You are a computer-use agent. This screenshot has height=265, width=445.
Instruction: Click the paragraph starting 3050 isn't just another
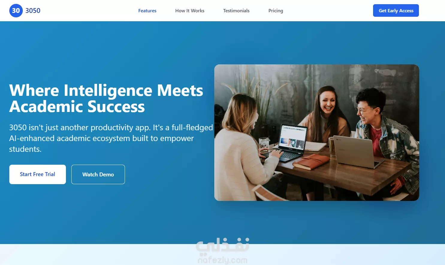coord(111,138)
